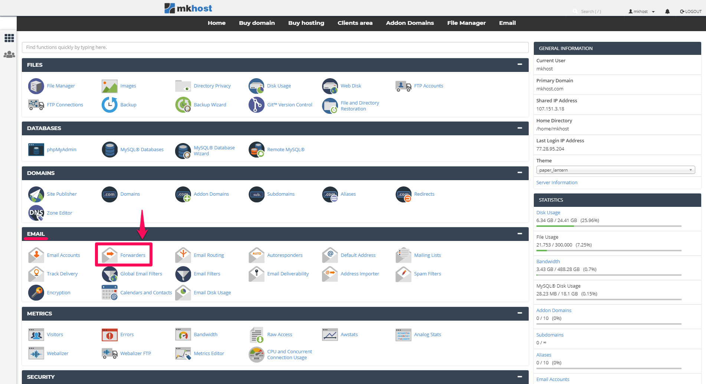This screenshot has width=706, height=384.
Task: Click the Subdomains icon
Action: [x=256, y=194]
